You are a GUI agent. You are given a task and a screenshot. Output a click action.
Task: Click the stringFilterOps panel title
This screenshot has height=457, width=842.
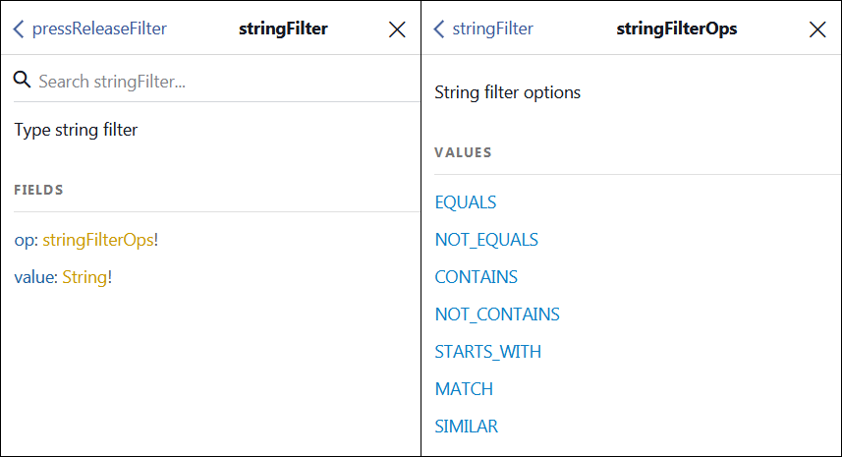pyautogui.click(x=677, y=29)
